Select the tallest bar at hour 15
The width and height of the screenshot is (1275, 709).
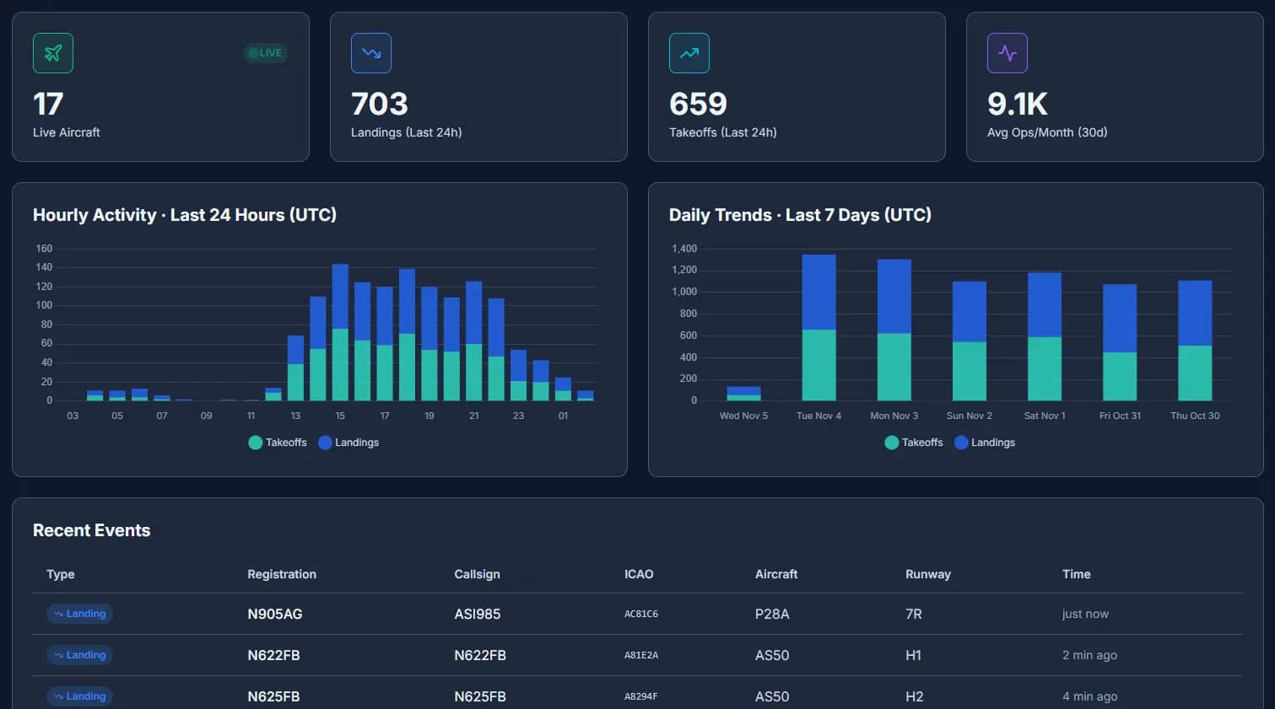340,329
